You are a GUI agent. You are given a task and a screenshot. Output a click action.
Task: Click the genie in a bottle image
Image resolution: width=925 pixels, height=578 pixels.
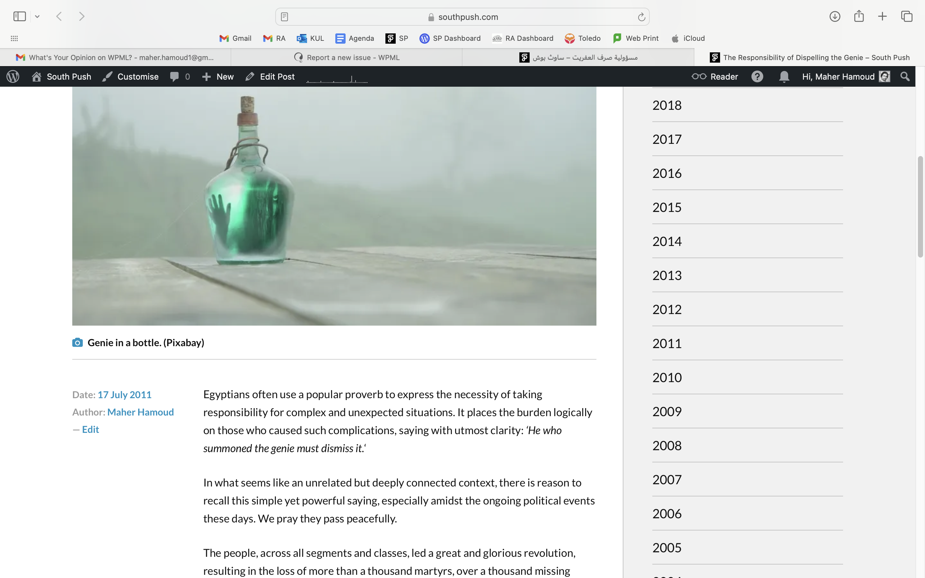[x=334, y=206]
